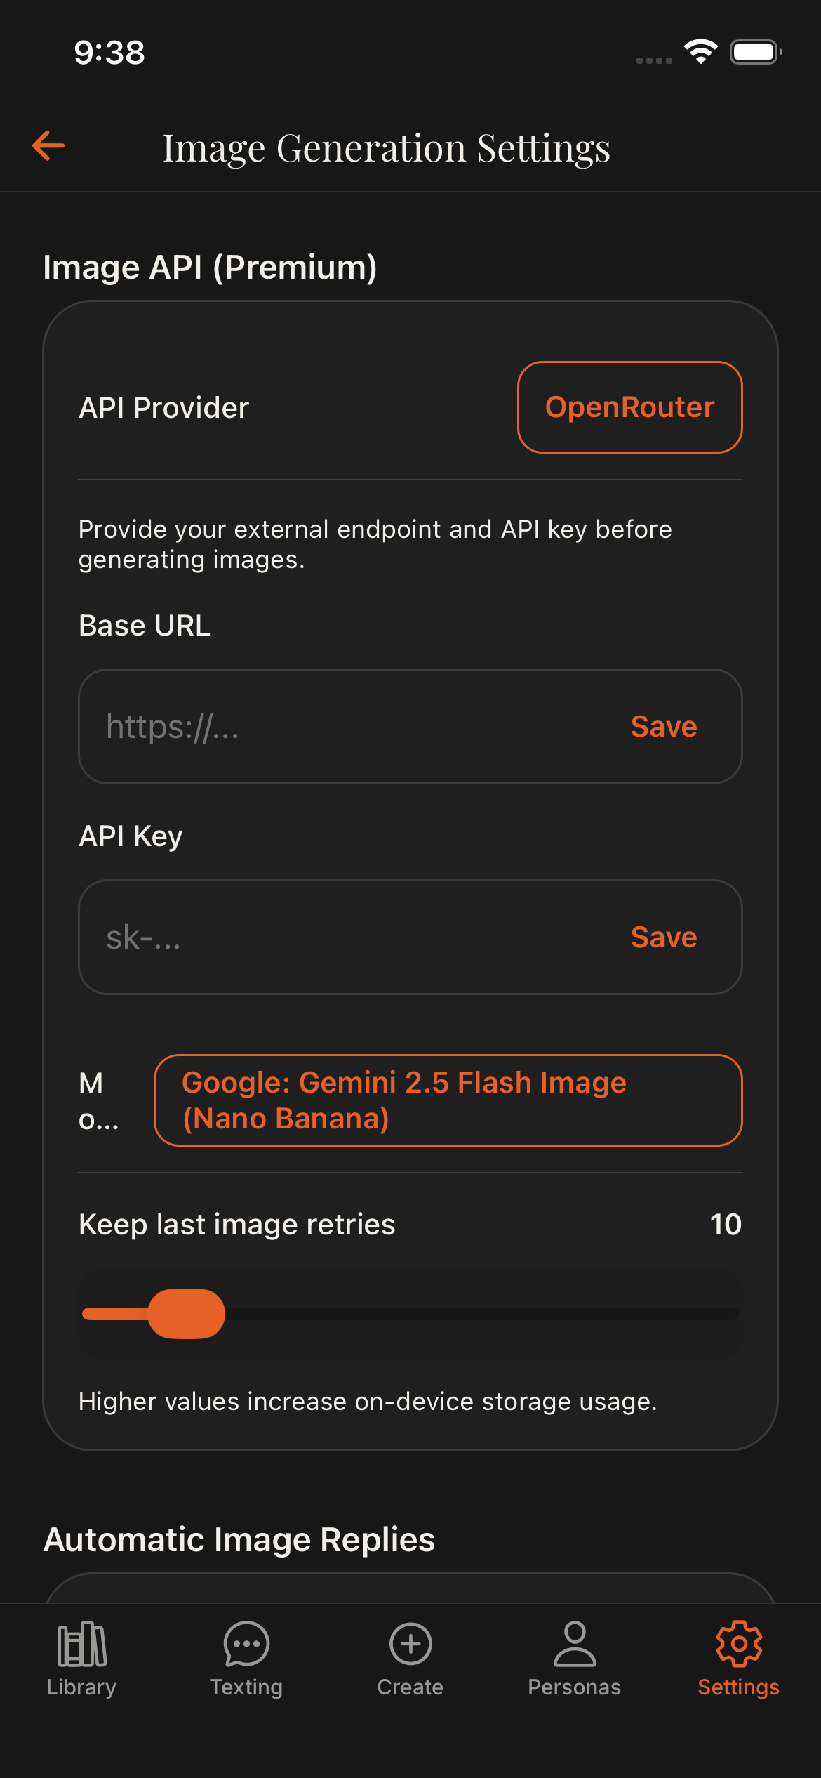Switch to the Personas tab

[575, 1645]
